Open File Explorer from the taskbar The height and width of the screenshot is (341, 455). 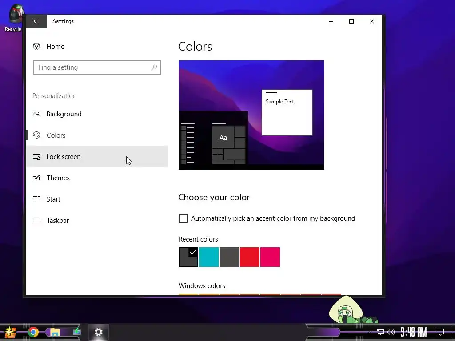(55, 332)
